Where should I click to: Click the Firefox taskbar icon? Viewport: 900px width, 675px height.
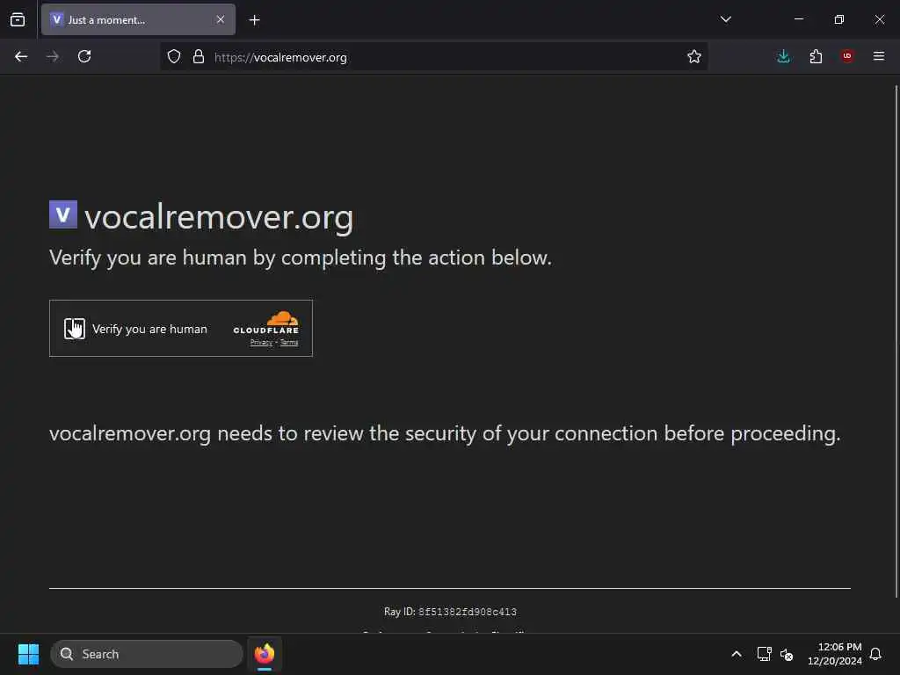[x=265, y=654]
